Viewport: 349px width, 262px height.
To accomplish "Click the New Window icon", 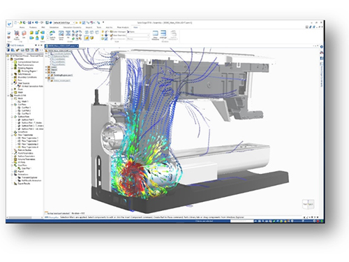I will coord(155,35).
